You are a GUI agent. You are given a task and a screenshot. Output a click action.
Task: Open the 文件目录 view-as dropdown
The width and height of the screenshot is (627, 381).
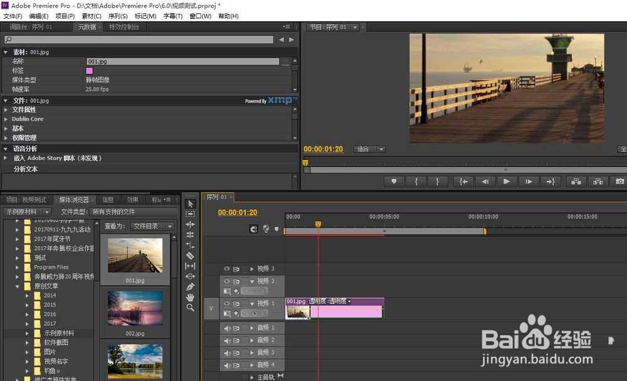click(152, 227)
